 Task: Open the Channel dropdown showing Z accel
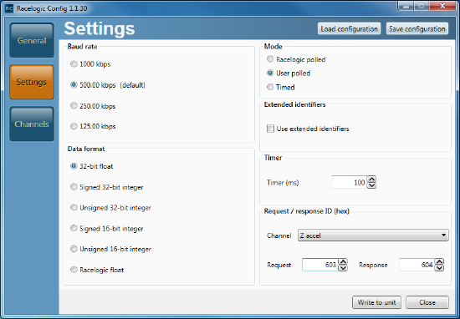click(x=373, y=235)
